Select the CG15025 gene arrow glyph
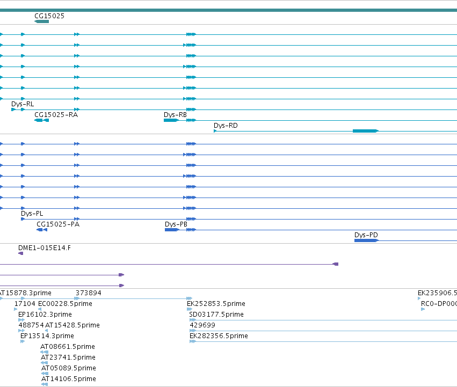 tap(41, 21)
